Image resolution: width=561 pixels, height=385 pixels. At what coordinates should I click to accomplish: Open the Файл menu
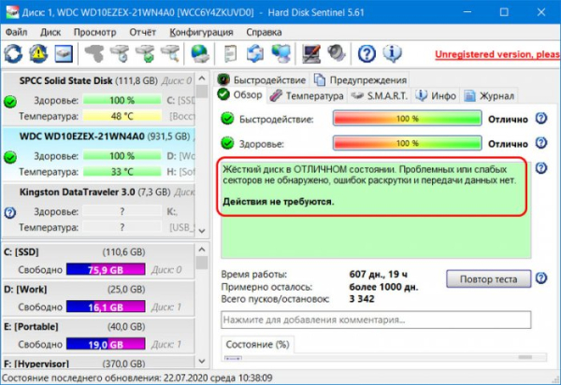(x=16, y=32)
